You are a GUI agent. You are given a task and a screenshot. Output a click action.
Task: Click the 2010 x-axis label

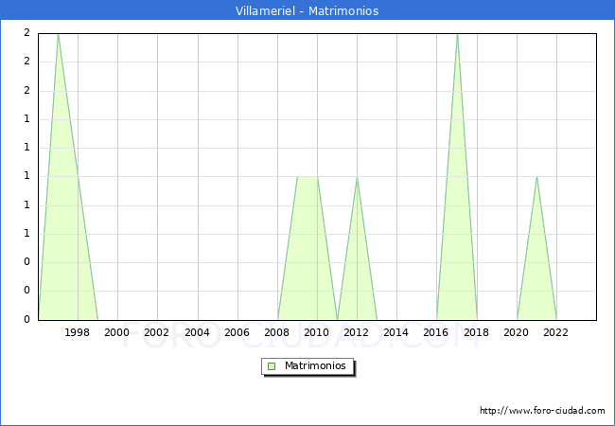tap(317, 332)
